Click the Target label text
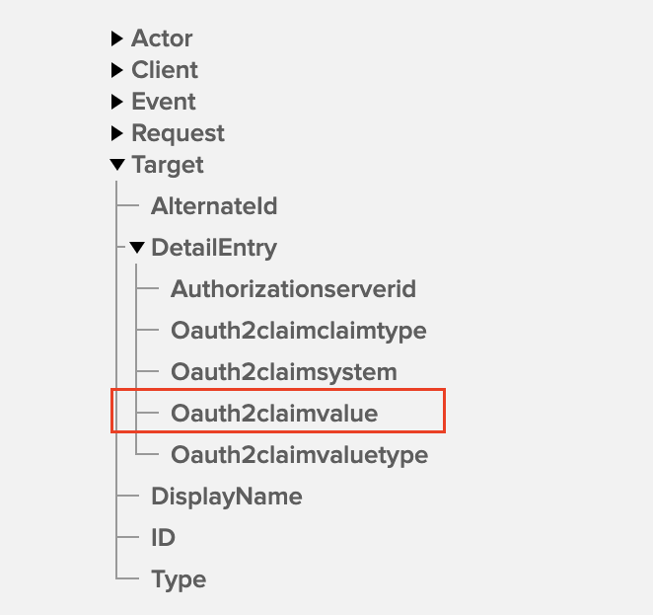 [x=168, y=166]
